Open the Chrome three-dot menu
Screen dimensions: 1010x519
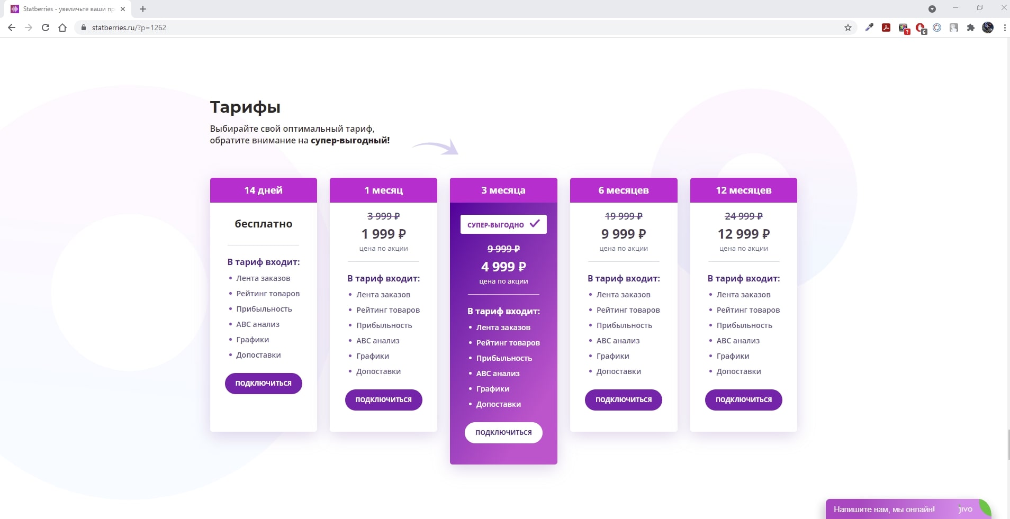click(1004, 28)
